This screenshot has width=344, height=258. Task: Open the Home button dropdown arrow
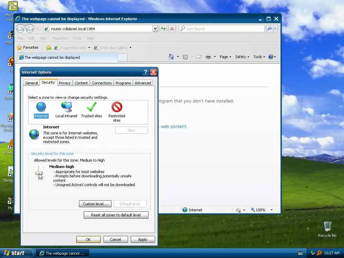(x=178, y=57)
